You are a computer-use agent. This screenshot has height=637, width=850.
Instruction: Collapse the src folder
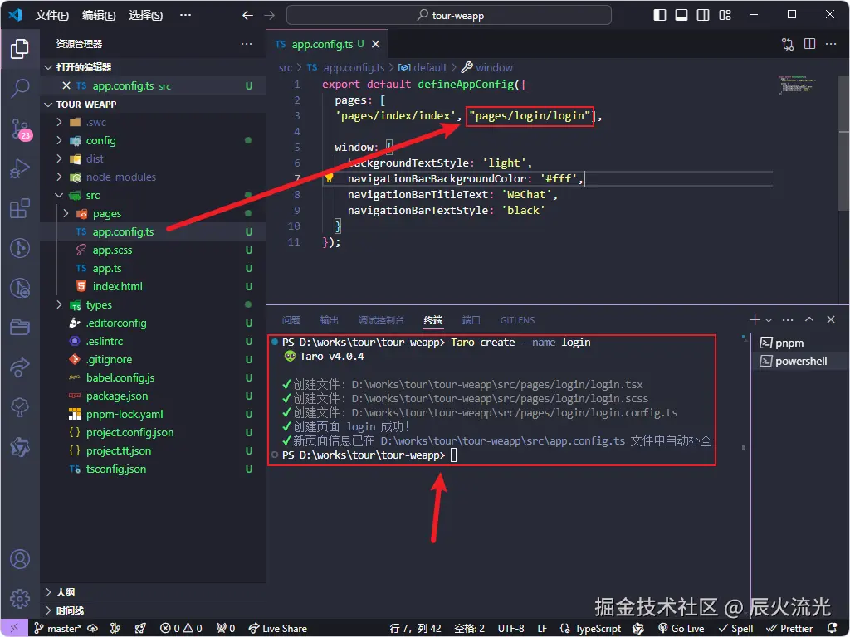(59, 196)
